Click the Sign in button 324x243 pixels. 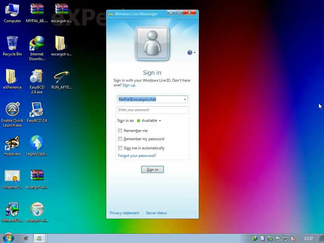[x=153, y=170]
